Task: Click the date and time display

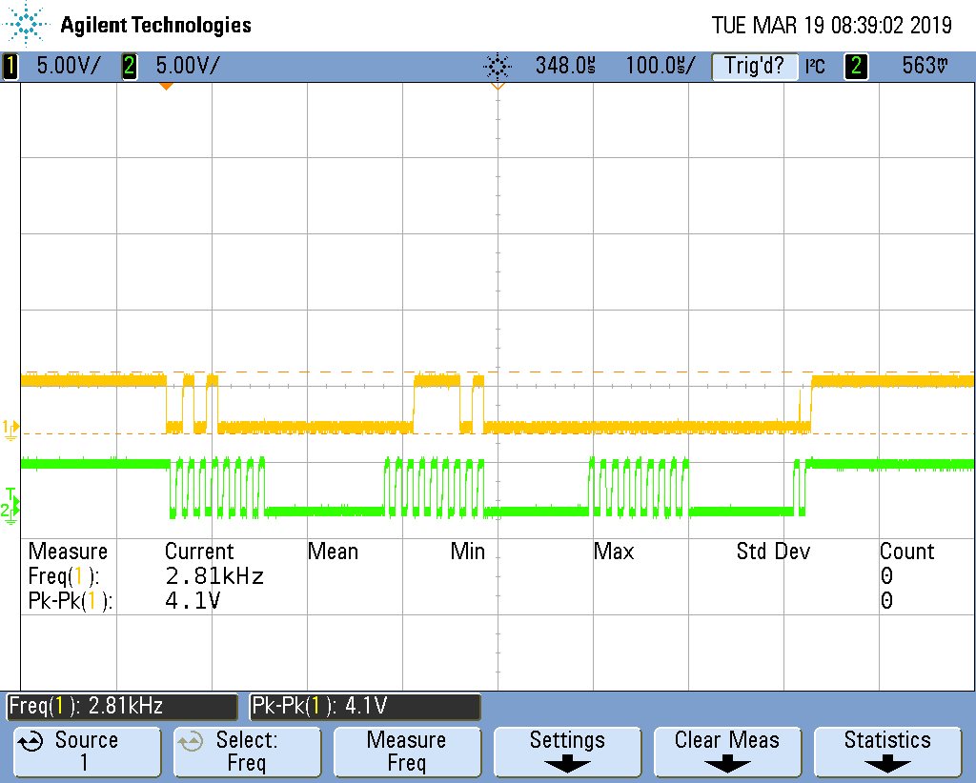Action: tap(831, 26)
